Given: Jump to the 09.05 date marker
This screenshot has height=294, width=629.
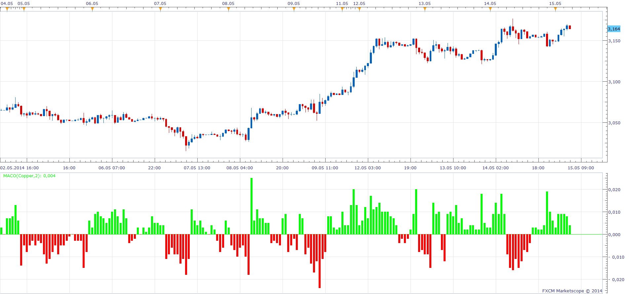Looking at the screenshot, I should [294, 9].
